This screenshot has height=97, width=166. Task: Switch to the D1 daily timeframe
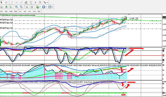[30, 11]
